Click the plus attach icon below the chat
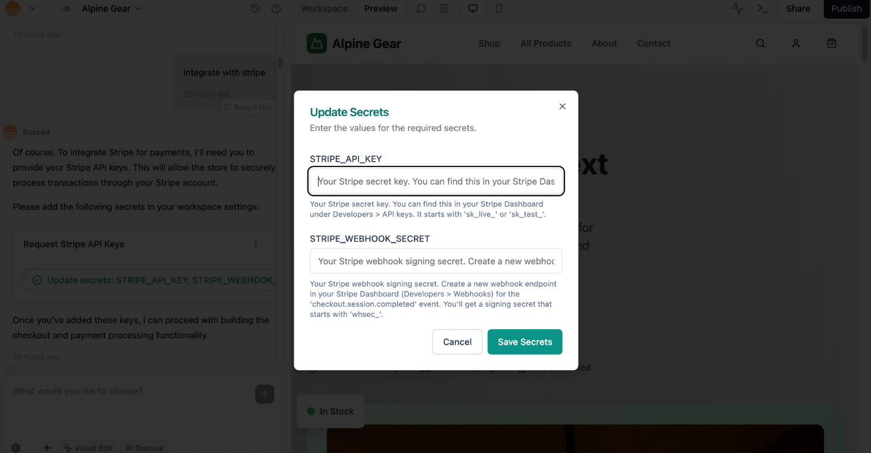Viewport: 871px width, 453px height. [x=46, y=448]
